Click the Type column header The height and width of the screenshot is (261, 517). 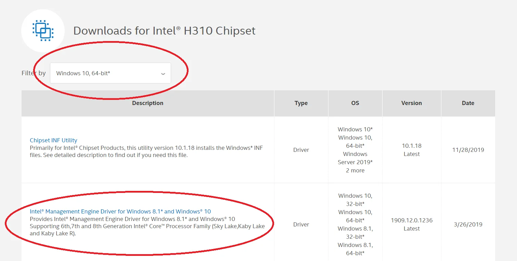pyautogui.click(x=301, y=103)
